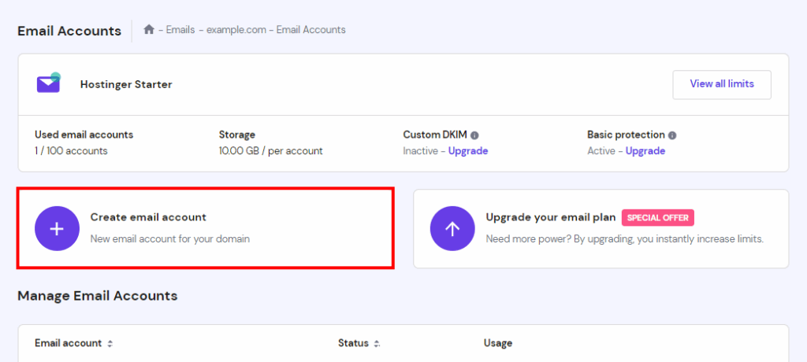Toggle the sort arrows next to Status
Screen dimensions: 807x362
(377, 344)
